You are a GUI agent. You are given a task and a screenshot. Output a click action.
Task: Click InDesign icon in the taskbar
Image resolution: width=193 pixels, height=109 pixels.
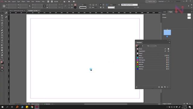point(37,107)
